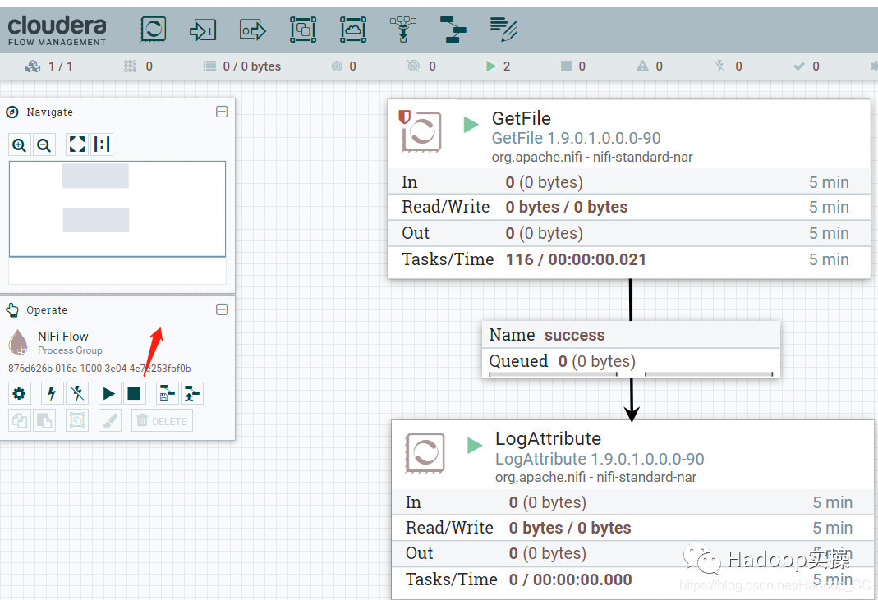Screen dimensions: 878x600
Task: Click the LogAttribute running status arrow
Action: click(x=475, y=446)
